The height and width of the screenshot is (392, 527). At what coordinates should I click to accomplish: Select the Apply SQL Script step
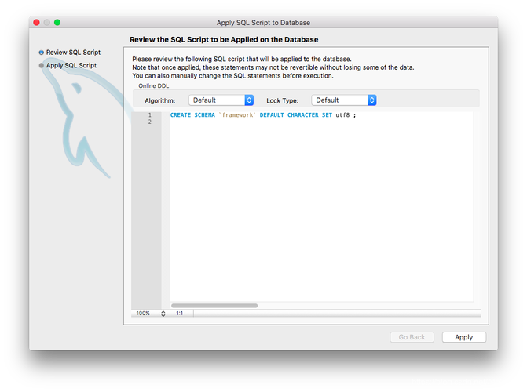68,65
